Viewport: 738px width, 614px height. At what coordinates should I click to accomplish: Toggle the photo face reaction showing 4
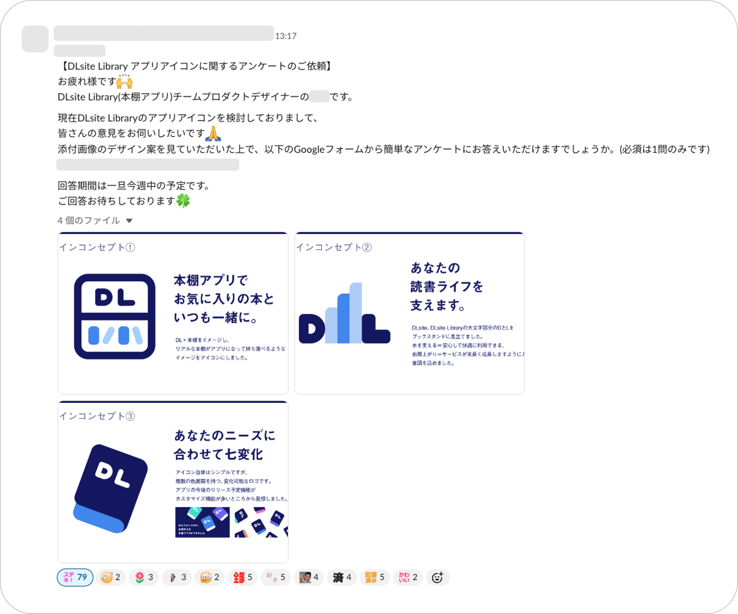point(309,577)
